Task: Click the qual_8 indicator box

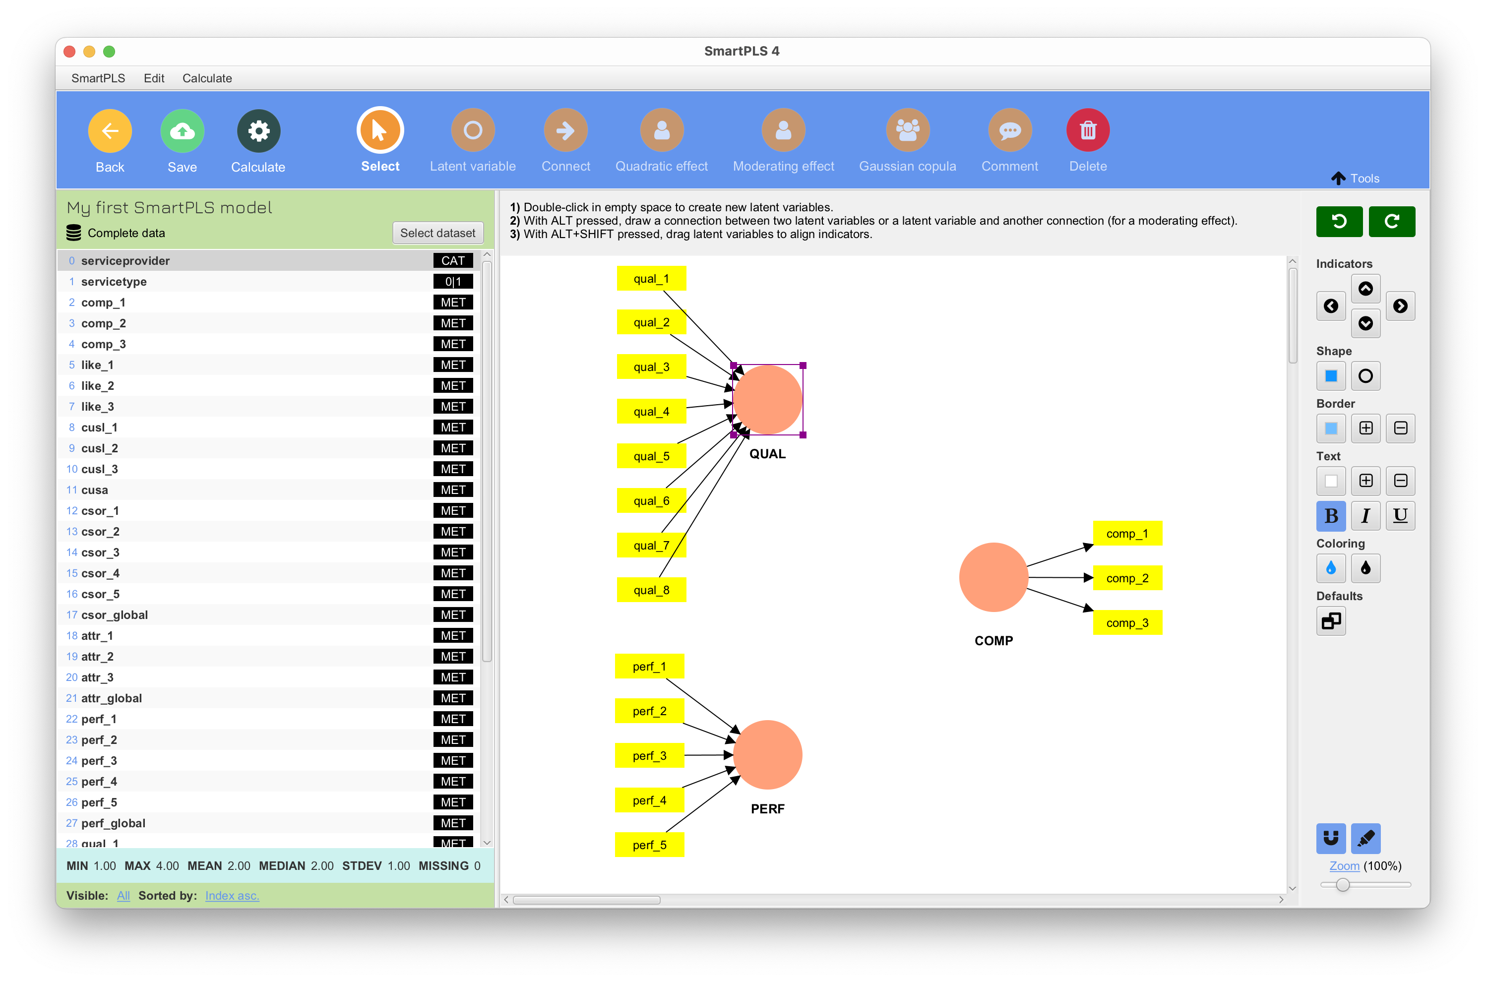Action: [x=651, y=590]
